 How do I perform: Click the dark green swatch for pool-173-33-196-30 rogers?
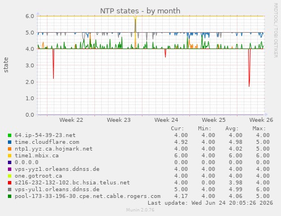[10, 196]
